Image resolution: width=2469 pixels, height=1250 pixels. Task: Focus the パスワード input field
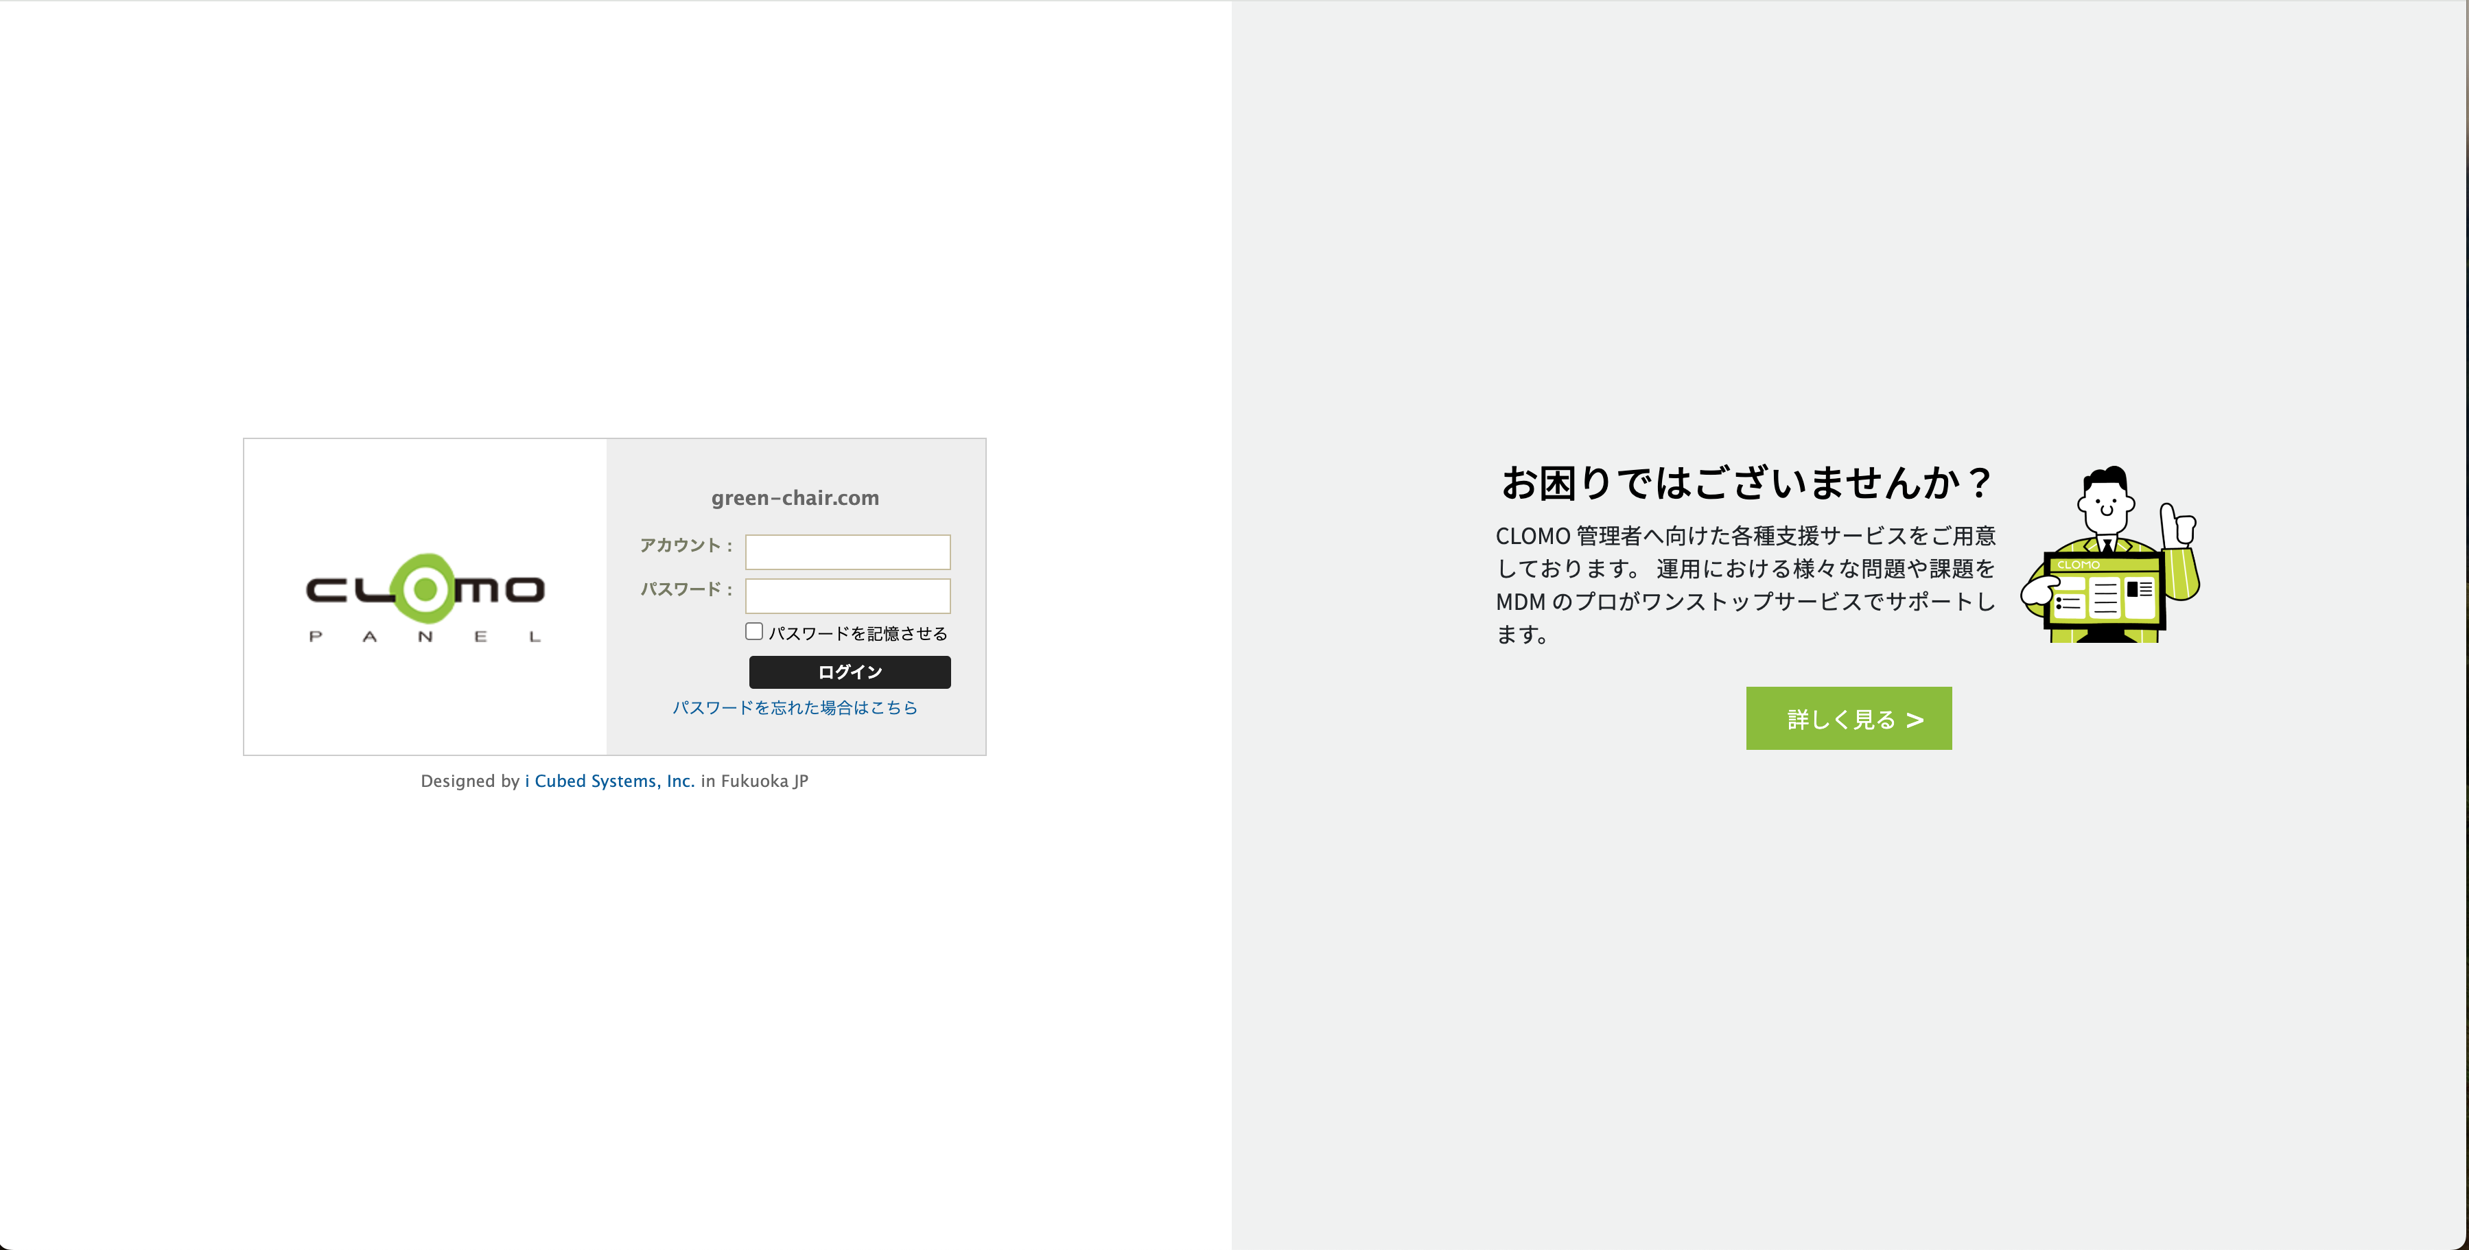pos(847,596)
